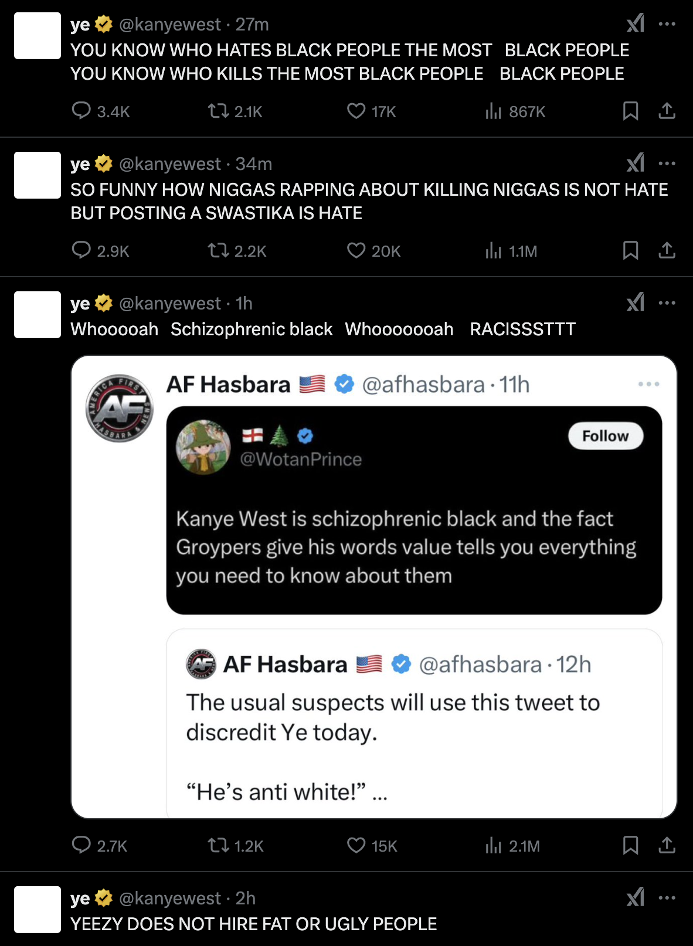Open more options on 27m post

tap(667, 24)
